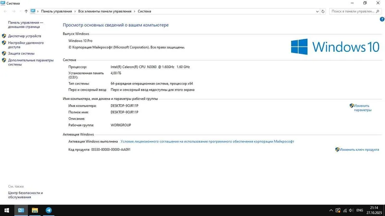This screenshot has height=216, width=385.
Task: Expand chevron after Панель управления breadcrumb
Action: (x=75, y=11)
